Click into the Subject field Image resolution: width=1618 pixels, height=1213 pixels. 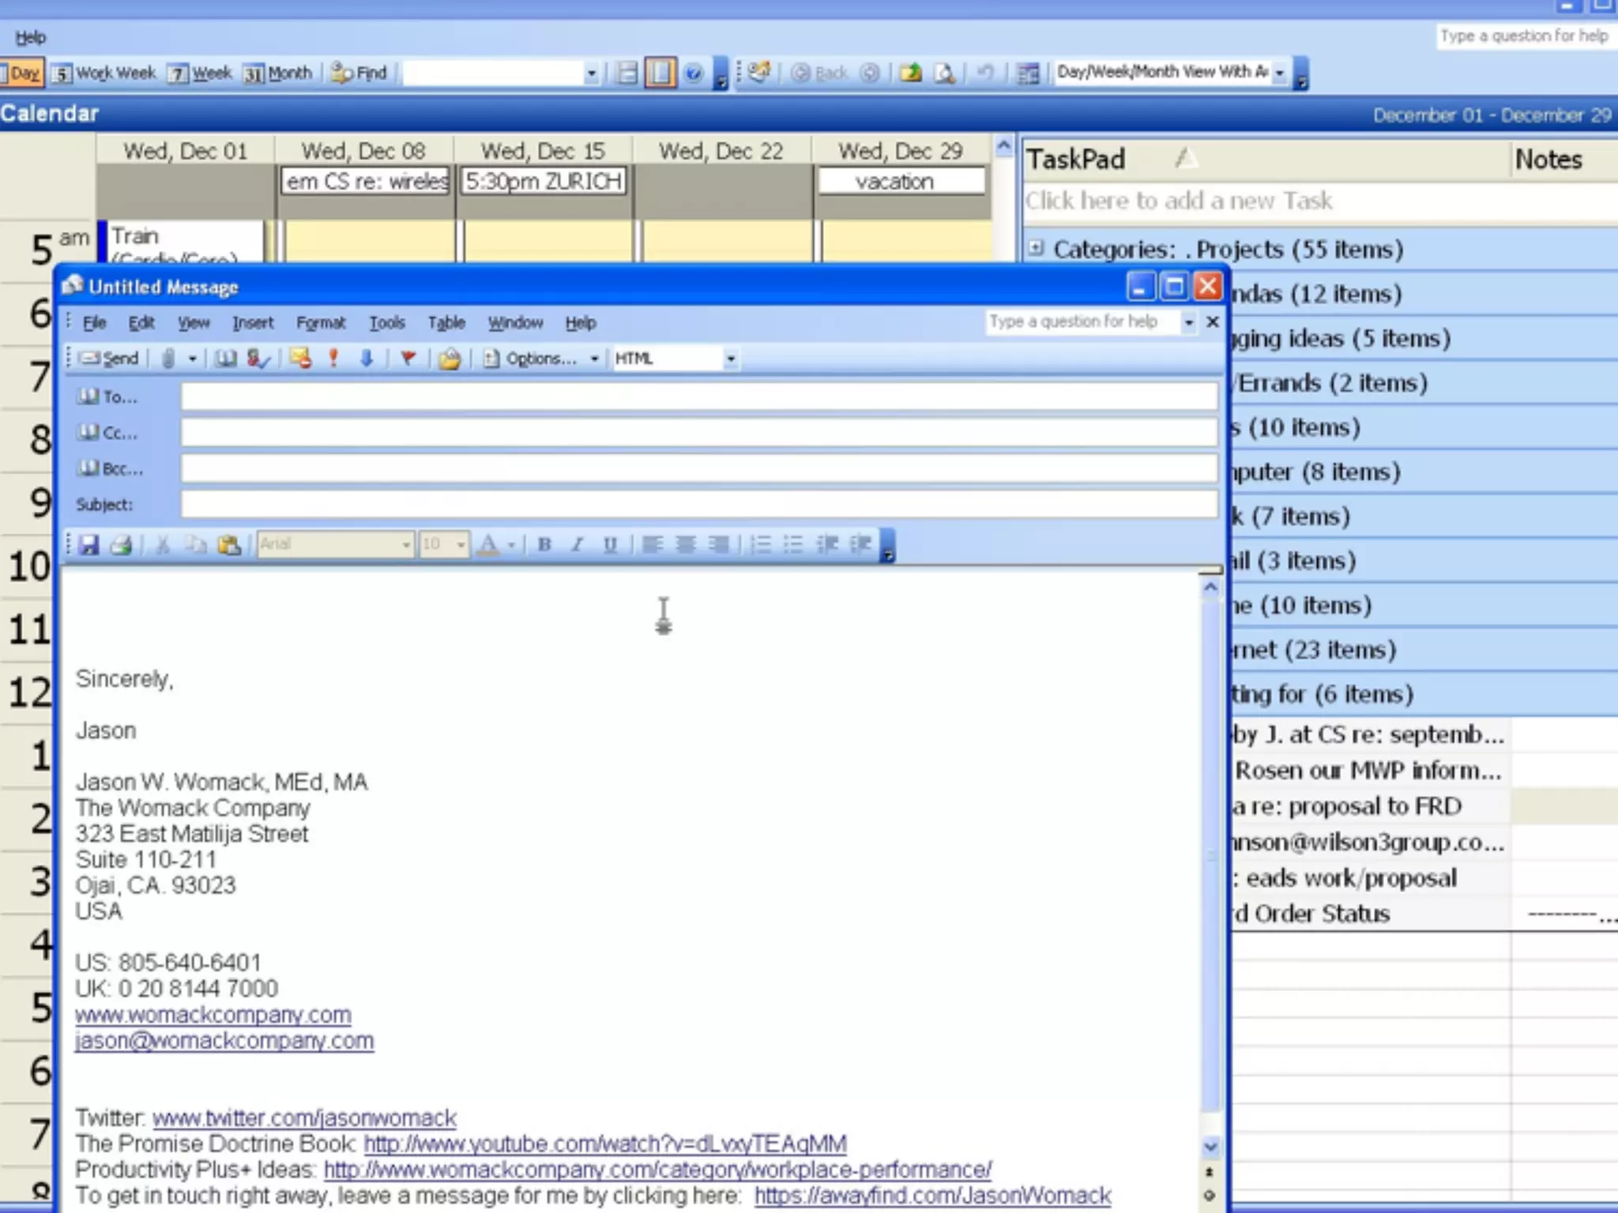click(x=698, y=504)
